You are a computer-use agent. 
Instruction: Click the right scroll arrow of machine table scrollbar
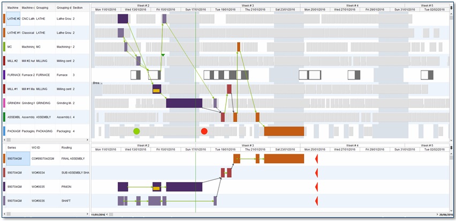click(87, 140)
